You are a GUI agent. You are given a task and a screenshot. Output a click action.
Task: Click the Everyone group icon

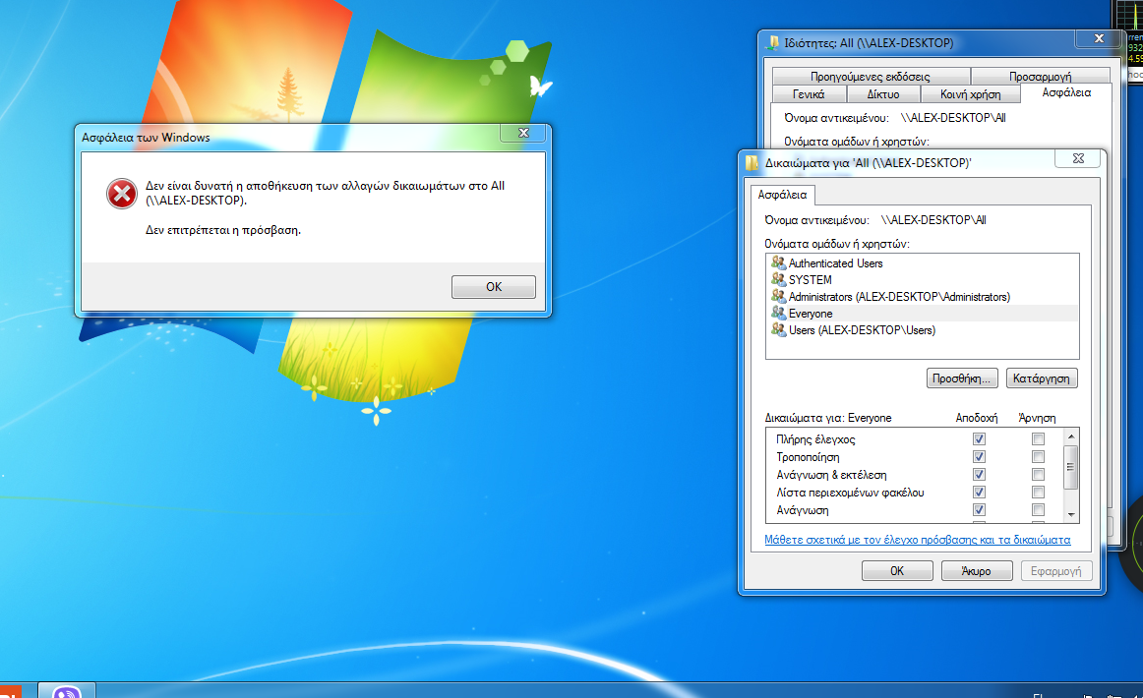click(x=778, y=314)
